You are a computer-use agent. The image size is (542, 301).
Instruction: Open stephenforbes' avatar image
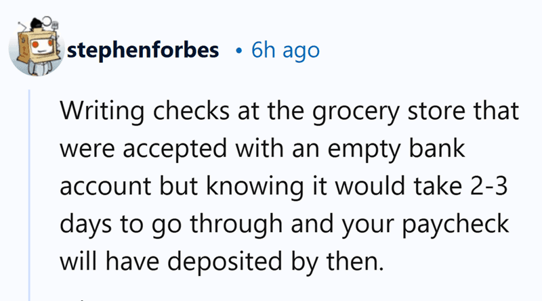pos(37,47)
